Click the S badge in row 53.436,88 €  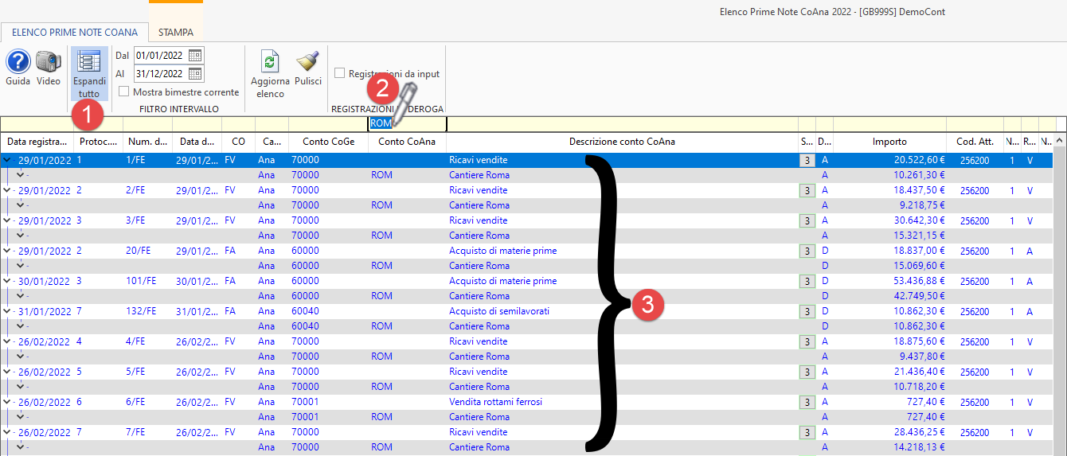pyautogui.click(x=807, y=281)
